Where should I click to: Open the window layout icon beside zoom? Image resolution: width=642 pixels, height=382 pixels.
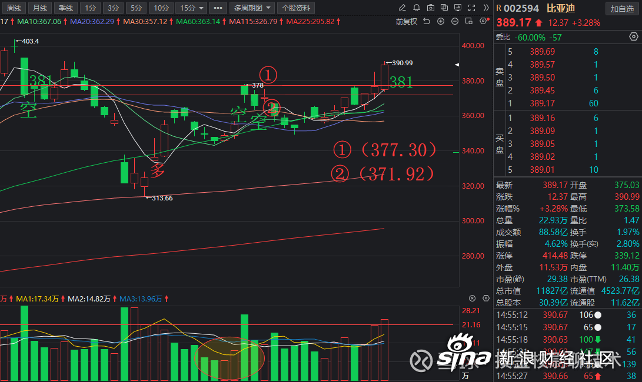point(469,21)
